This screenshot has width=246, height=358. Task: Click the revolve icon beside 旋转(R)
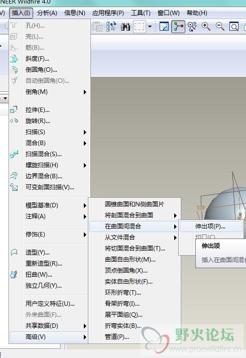tap(14, 121)
